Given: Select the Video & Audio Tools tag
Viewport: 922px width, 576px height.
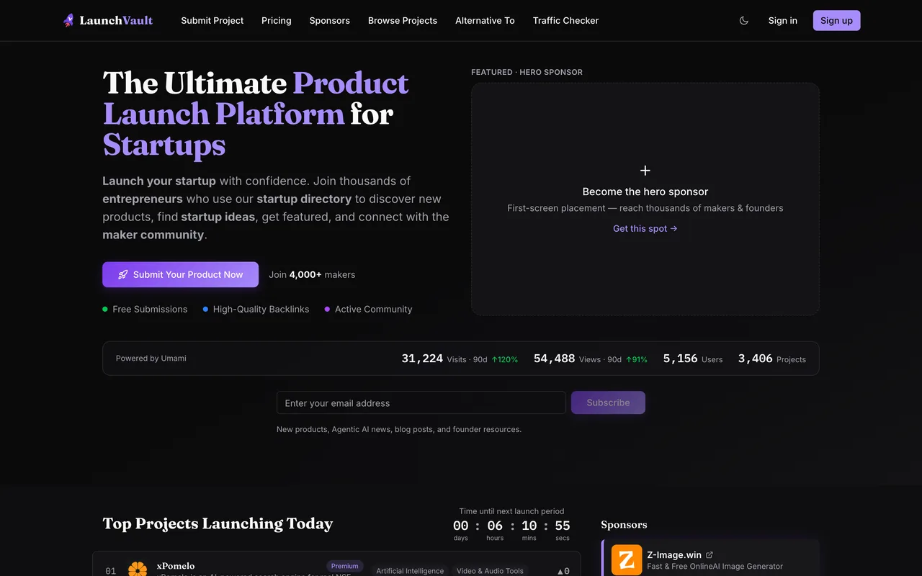Looking at the screenshot, I should [x=490, y=570].
